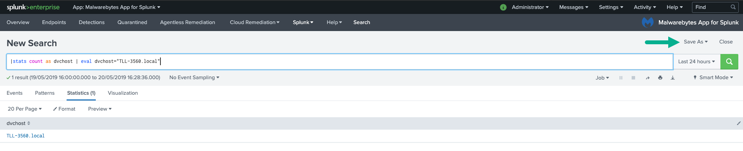This screenshot has width=743, height=151.
Task: Click the Malwarebytes app logo icon
Action: (648, 23)
